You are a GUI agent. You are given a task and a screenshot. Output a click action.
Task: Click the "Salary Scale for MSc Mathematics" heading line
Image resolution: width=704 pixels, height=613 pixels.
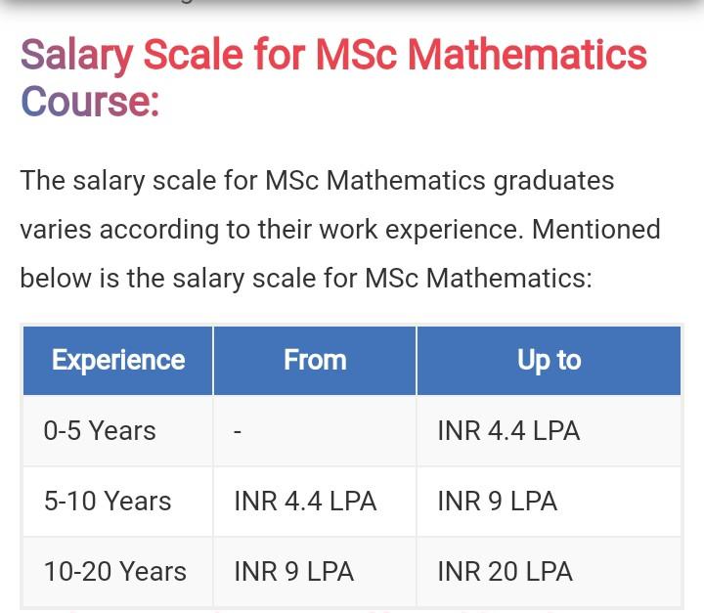(333, 56)
